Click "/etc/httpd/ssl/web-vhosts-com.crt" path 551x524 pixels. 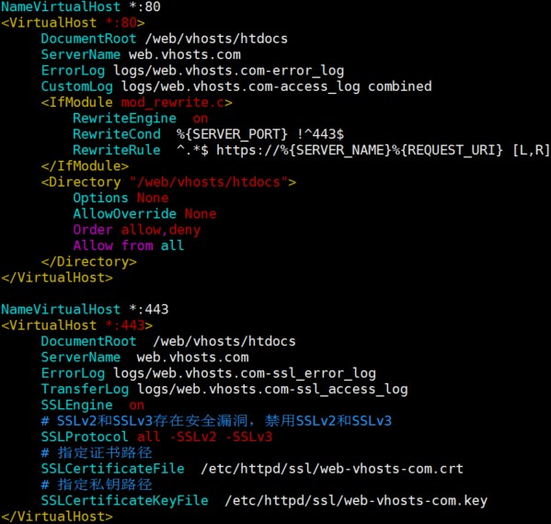332,469
